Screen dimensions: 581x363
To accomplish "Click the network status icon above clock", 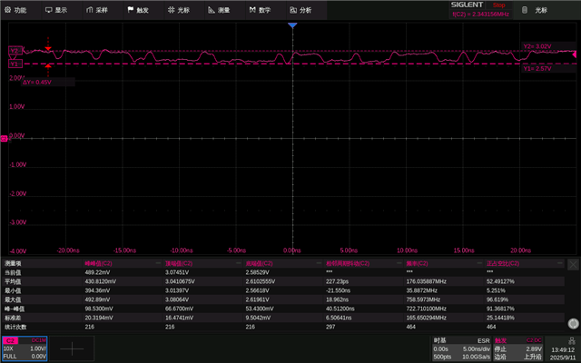I will coord(571,340).
